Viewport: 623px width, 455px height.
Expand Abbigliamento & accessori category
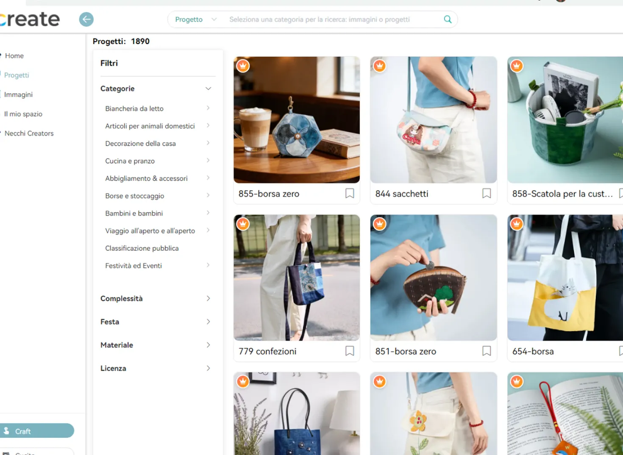(208, 178)
